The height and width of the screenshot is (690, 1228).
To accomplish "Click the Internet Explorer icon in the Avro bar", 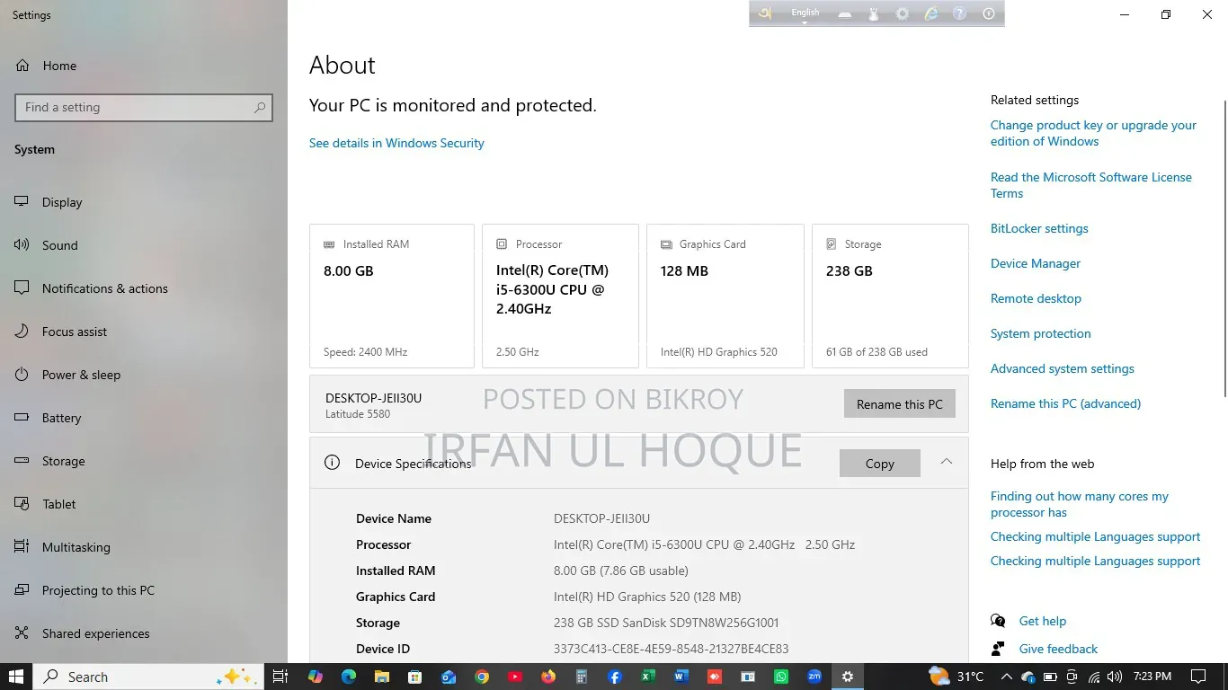I will pyautogui.click(x=931, y=13).
